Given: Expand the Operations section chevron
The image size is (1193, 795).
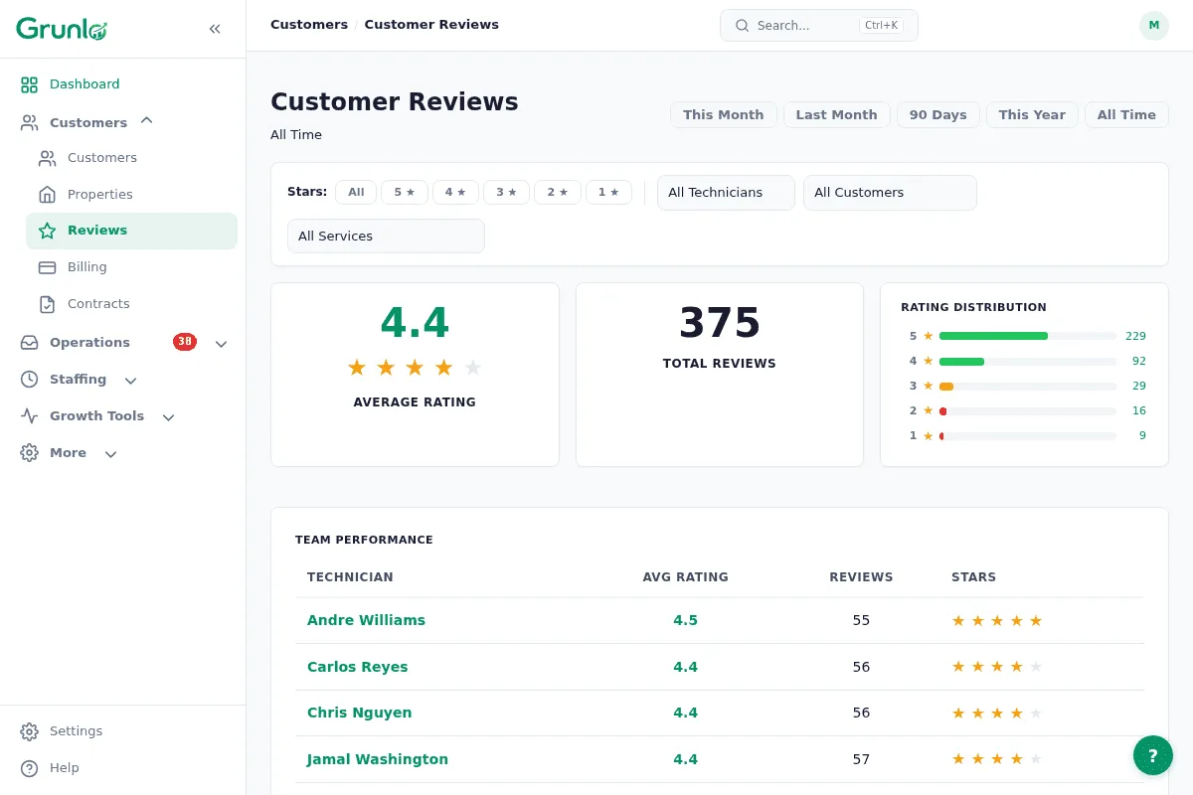Looking at the screenshot, I should (221, 344).
